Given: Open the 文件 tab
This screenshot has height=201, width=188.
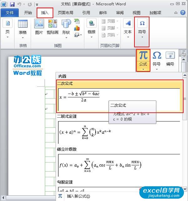Looking at the screenshot, I should click(x=10, y=13).
